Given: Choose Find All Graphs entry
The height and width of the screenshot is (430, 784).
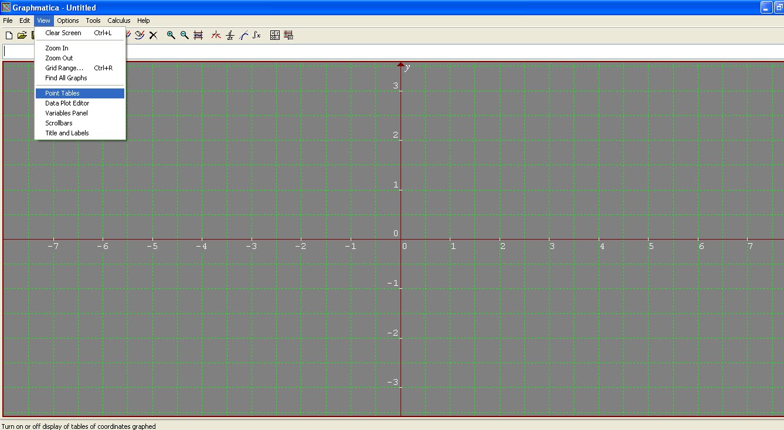Looking at the screenshot, I should 80,78.
